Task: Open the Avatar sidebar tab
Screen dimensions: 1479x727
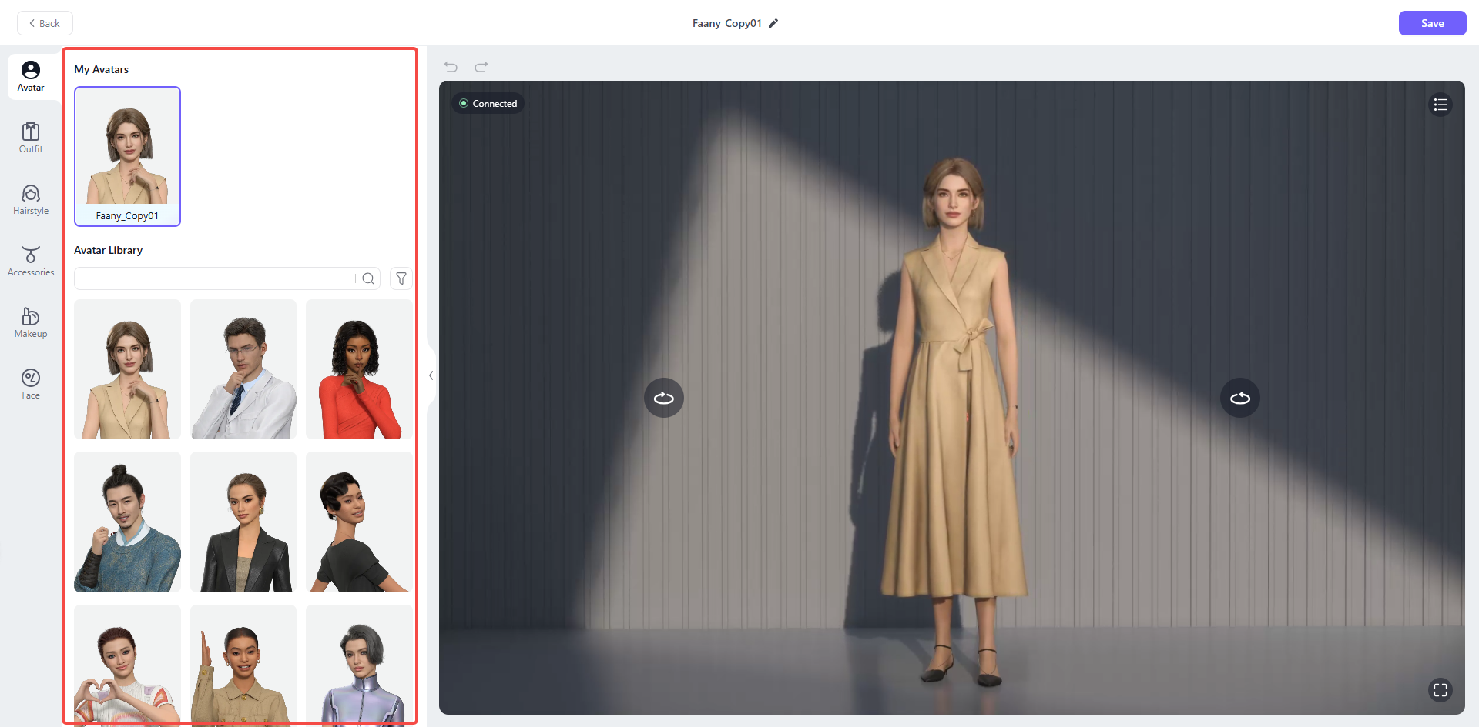Action: point(31,77)
